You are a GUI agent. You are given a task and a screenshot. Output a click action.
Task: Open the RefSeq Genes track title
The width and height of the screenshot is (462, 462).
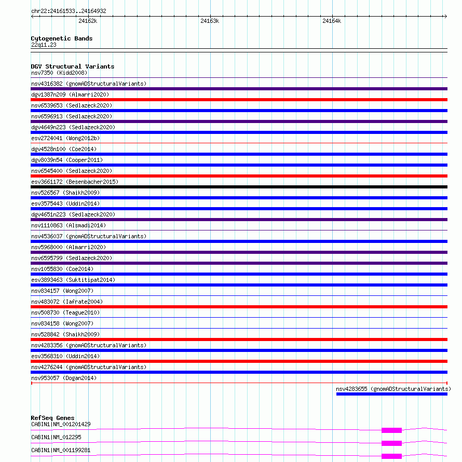click(53, 418)
